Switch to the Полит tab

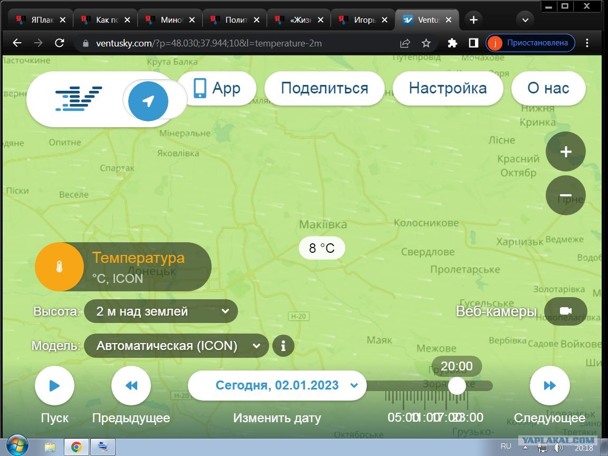click(x=234, y=20)
